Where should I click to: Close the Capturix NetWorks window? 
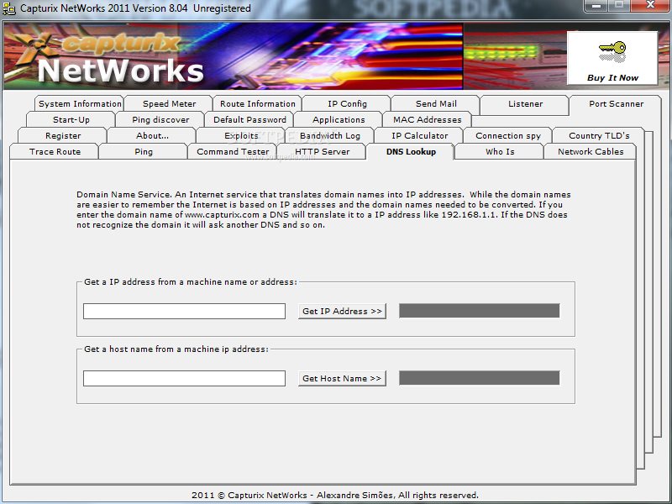click(x=650, y=6)
